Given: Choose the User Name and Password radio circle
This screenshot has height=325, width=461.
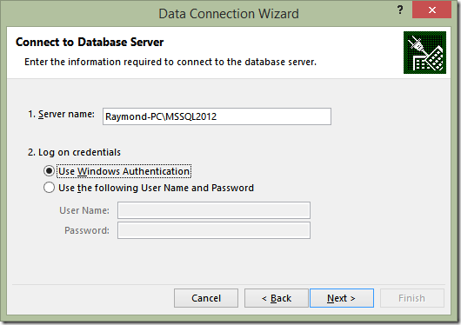Looking at the screenshot, I should 49,188.
